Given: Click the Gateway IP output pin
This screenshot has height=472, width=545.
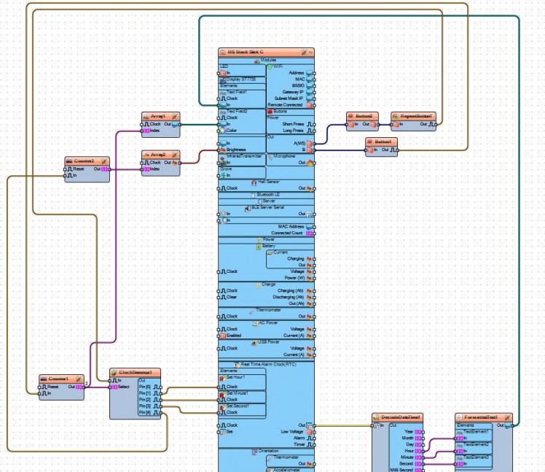Looking at the screenshot, I should pyautogui.click(x=314, y=93).
